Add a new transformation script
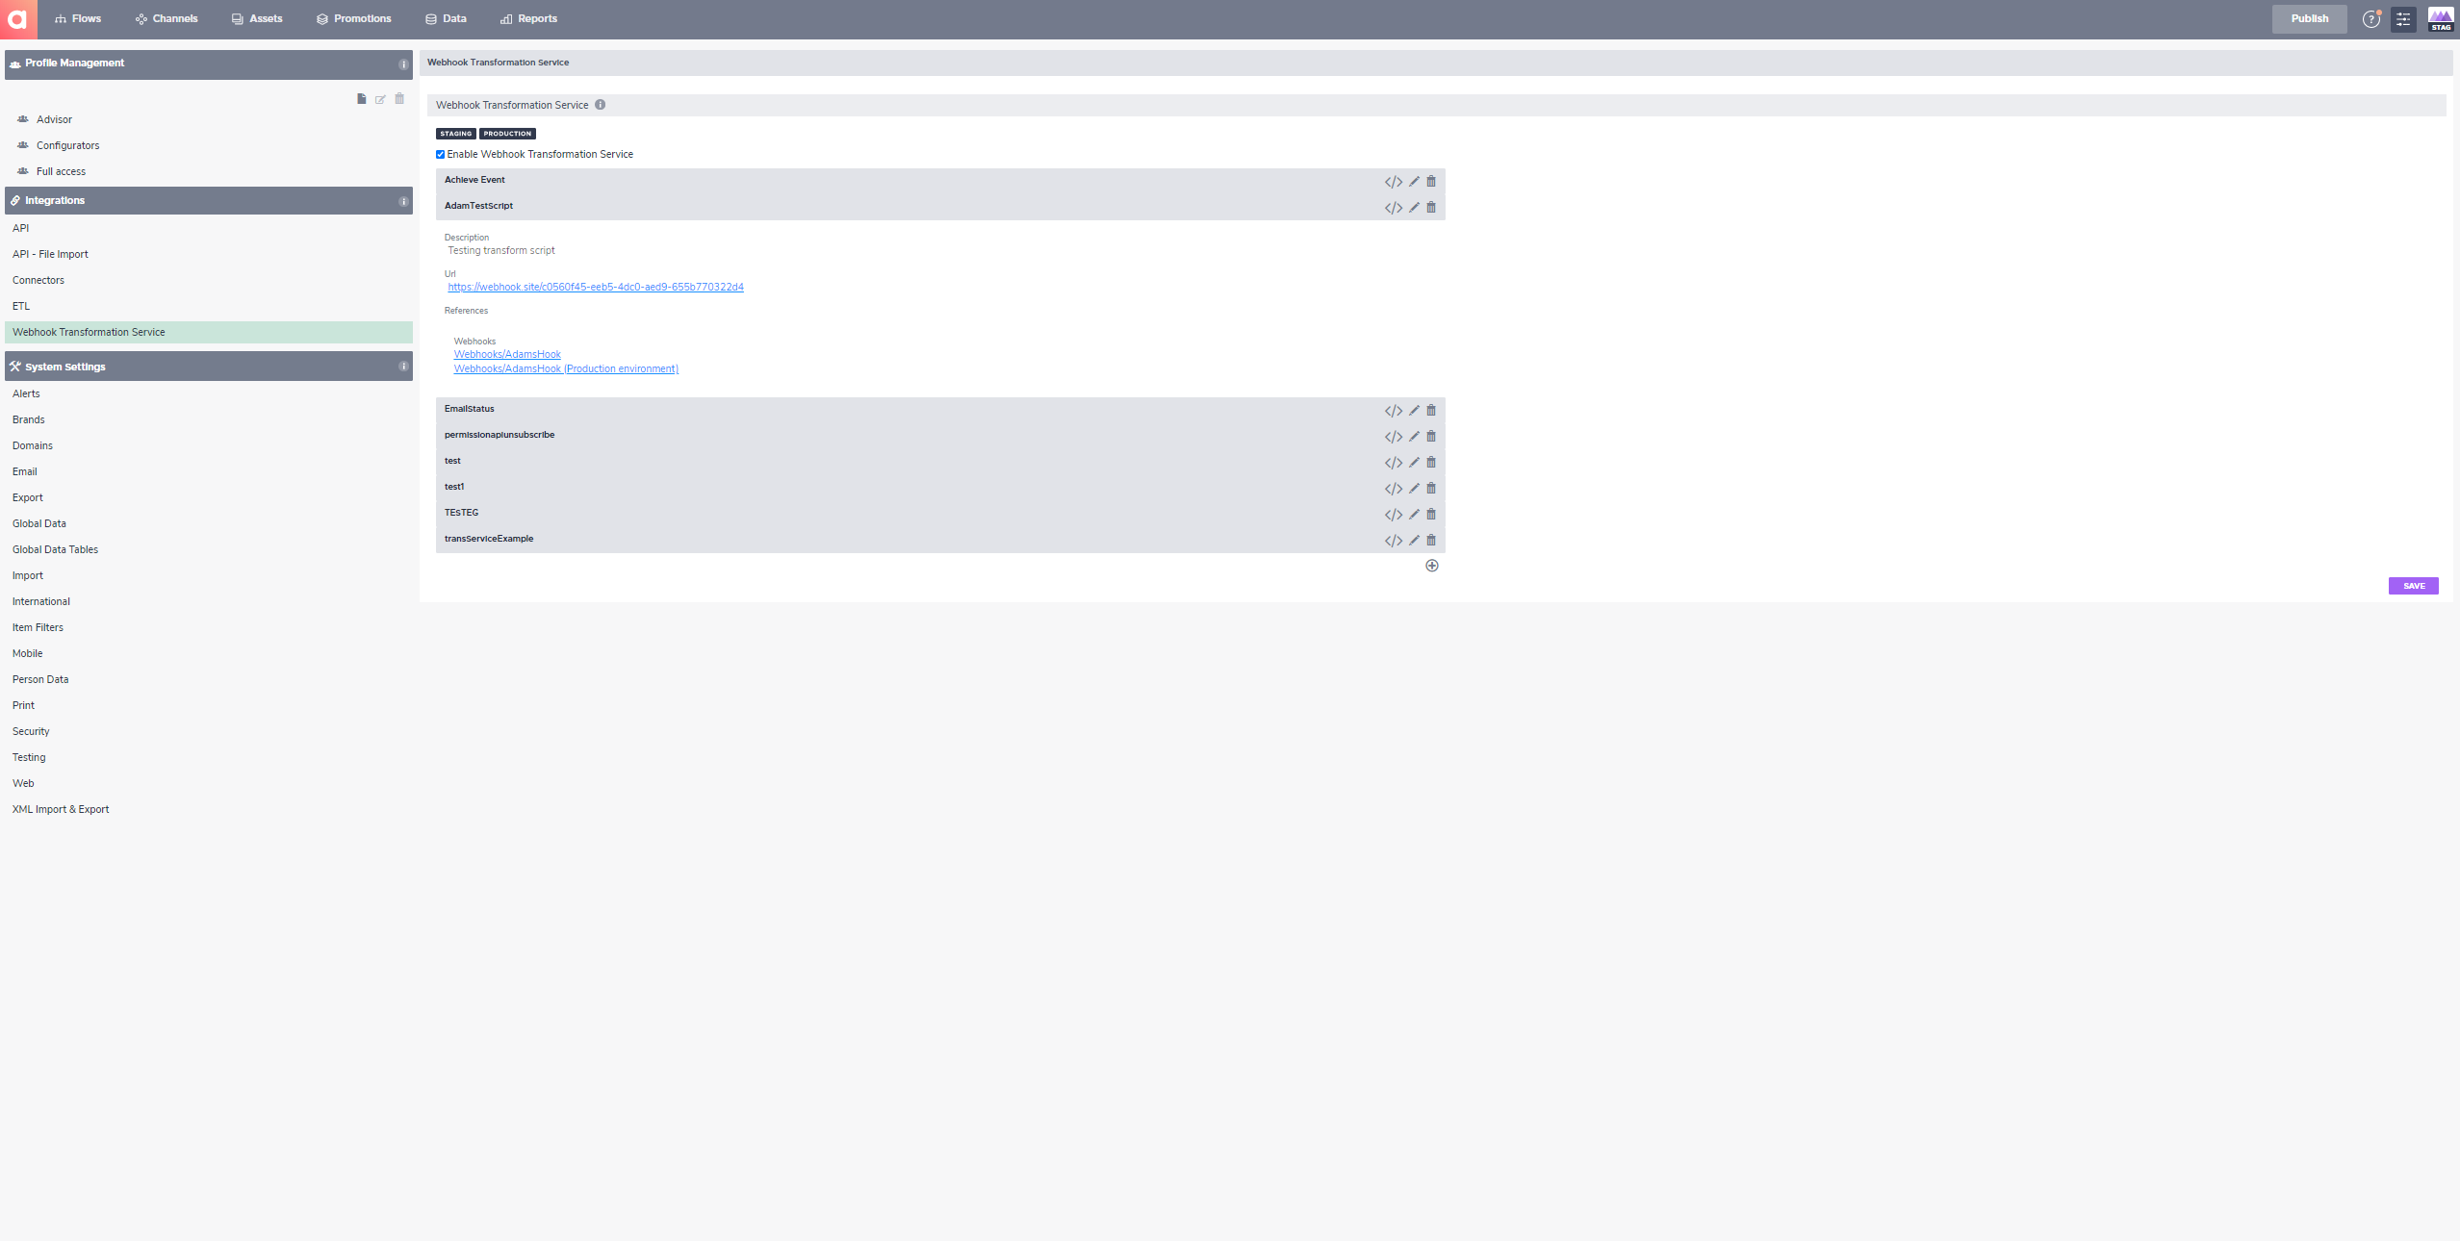The image size is (2460, 1241). coord(1432,566)
